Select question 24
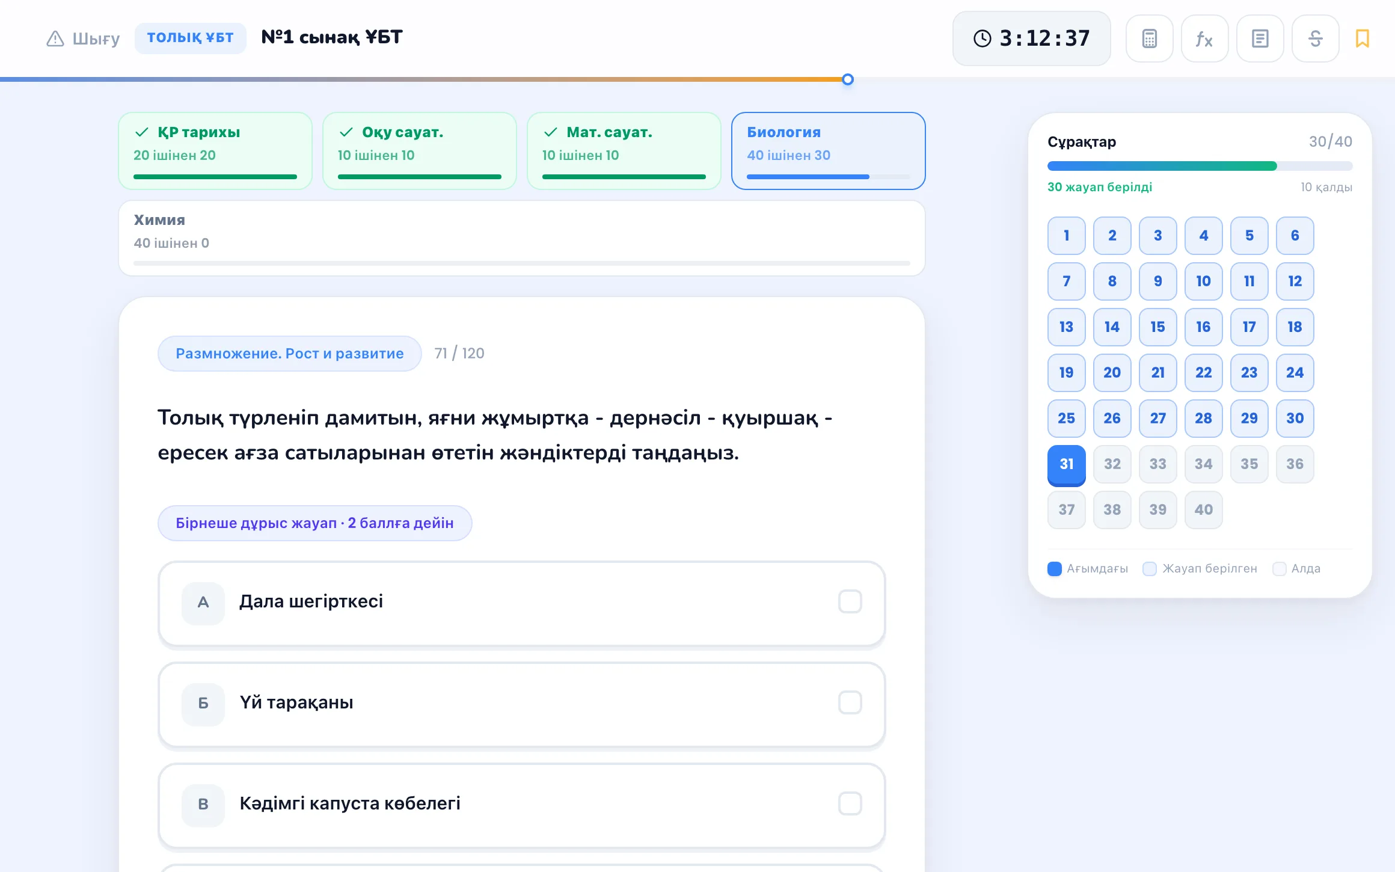This screenshot has height=872, width=1395. [1295, 373]
